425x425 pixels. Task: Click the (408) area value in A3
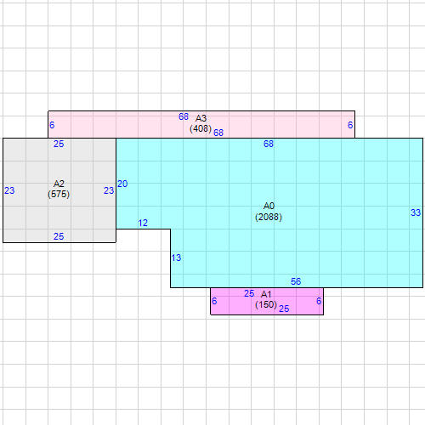point(201,128)
